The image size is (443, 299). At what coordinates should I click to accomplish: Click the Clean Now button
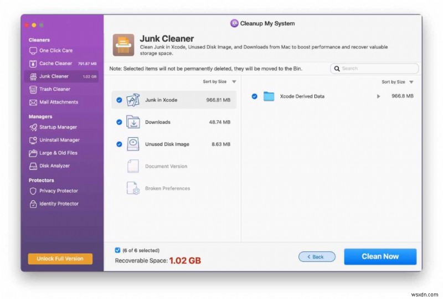pyautogui.click(x=380, y=256)
